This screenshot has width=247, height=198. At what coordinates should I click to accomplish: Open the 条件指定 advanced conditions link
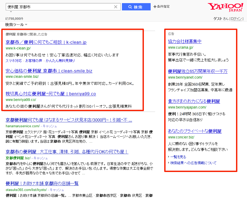pos(162,7)
